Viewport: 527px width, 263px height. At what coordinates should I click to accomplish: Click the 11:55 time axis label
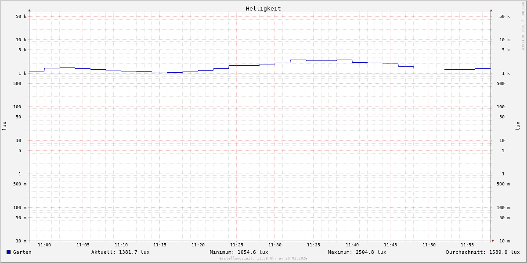point(467,245)
